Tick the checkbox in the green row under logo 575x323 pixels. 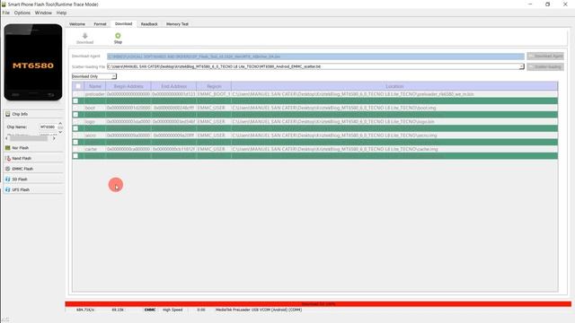[x=75, y=128]
